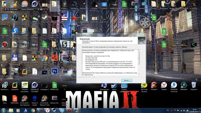Viewport: 201px width, 113px height.
Task: Show hidden tray icons arrow
Action: [171, 110]
